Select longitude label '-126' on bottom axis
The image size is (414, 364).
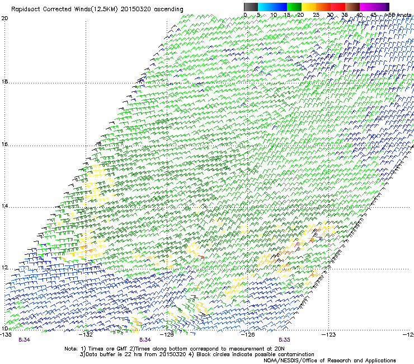(x=248, y=335)
